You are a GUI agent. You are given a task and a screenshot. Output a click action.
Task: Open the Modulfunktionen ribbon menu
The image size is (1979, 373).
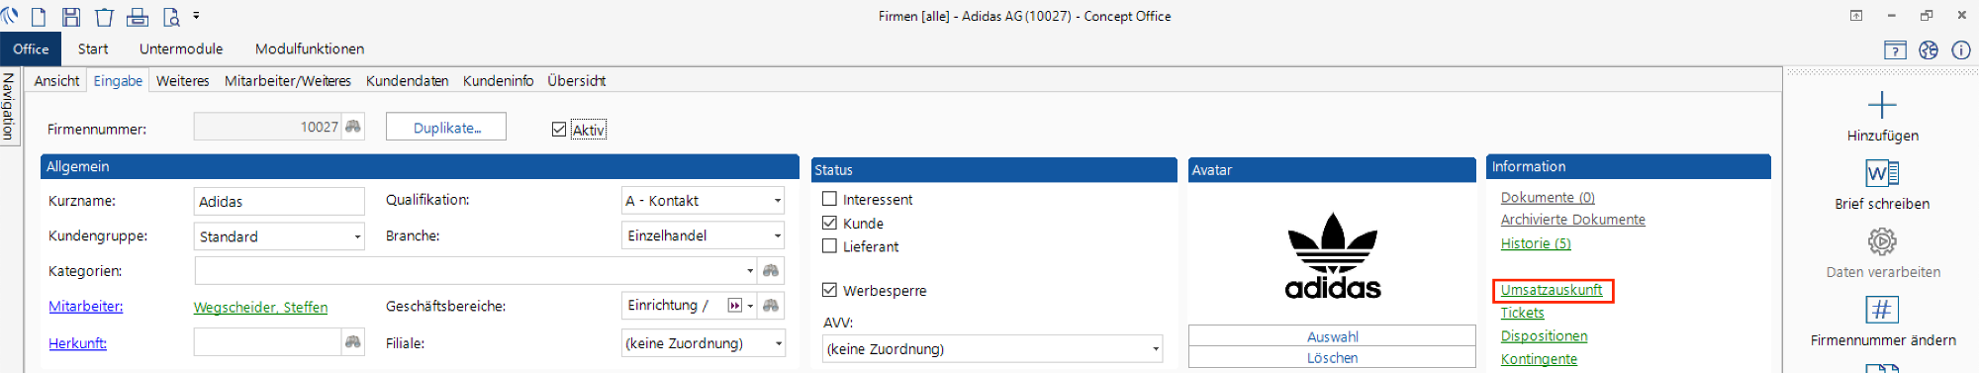coord(310,48)
